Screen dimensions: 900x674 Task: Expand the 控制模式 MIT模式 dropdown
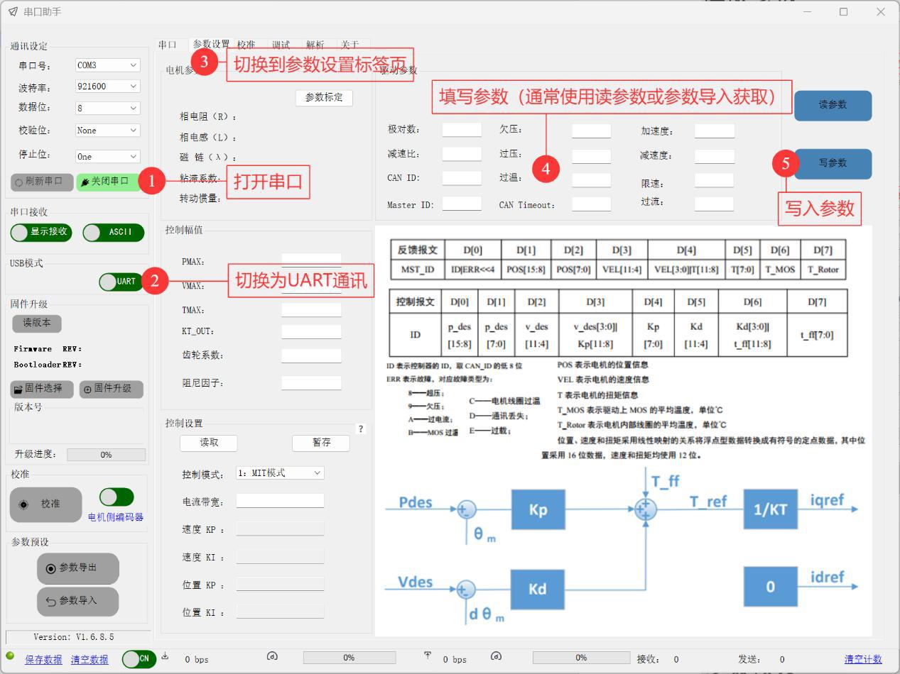279,473
